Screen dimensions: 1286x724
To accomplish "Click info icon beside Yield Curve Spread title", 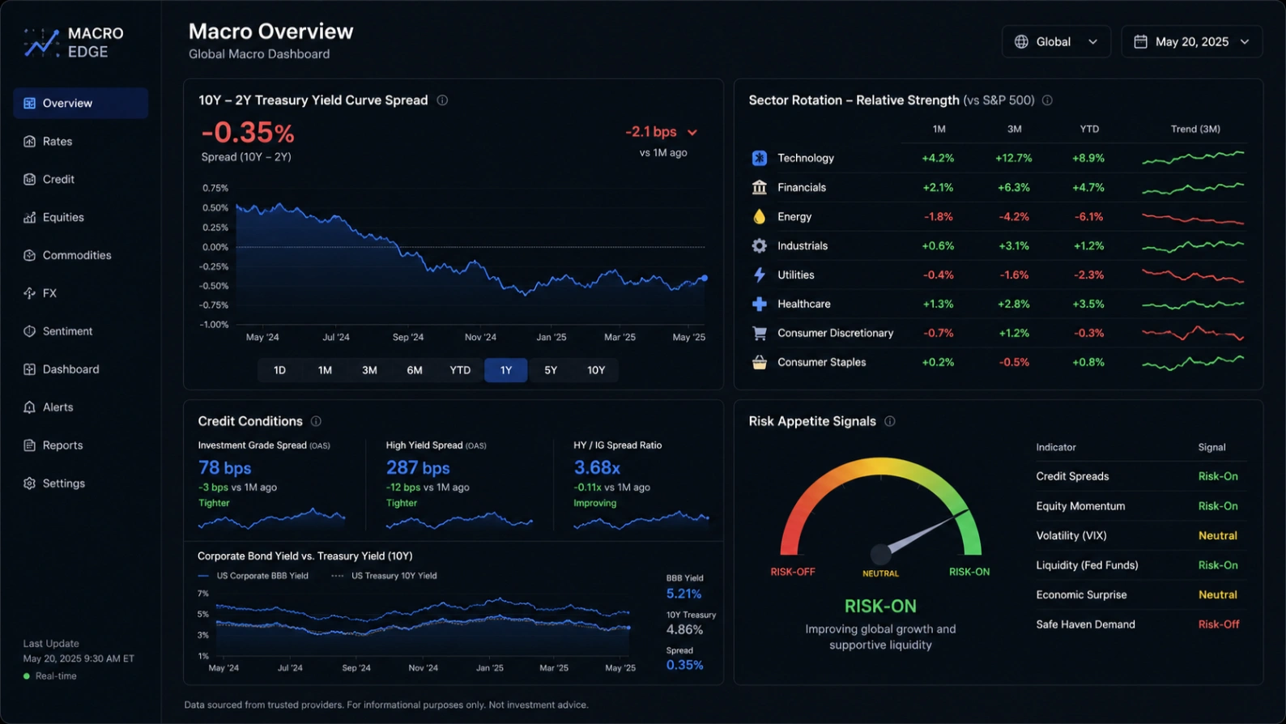I will point(442,100).
